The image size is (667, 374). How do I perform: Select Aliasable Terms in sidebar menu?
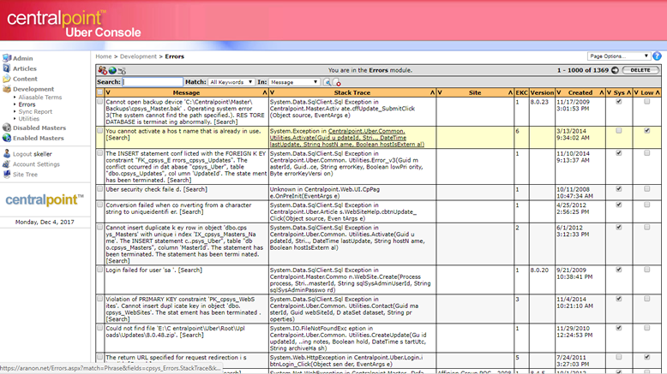pyautogui.click(x=39, y=98)
